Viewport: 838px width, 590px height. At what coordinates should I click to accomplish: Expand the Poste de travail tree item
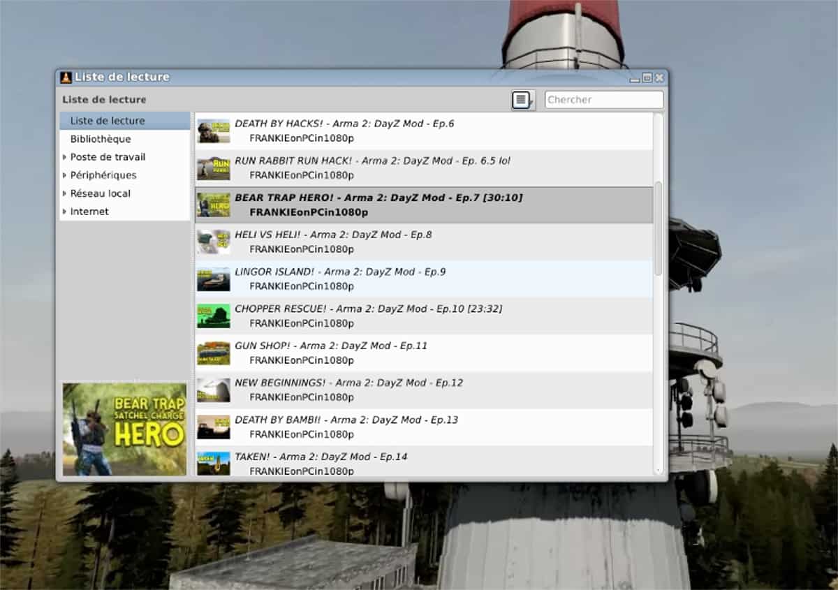pyautogui.click(x=65, y=157)
